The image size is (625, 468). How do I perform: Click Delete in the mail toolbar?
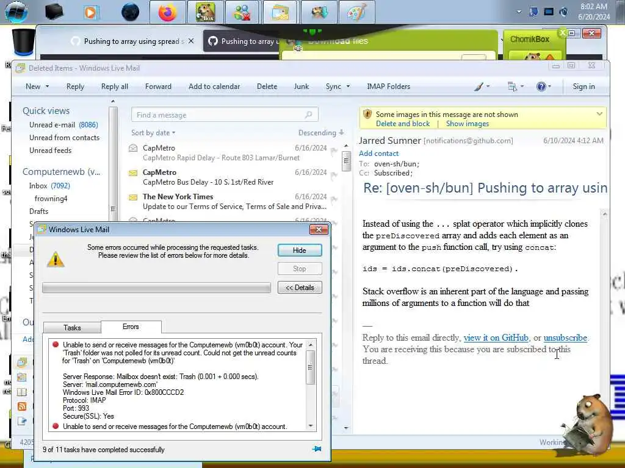point(267,87)
